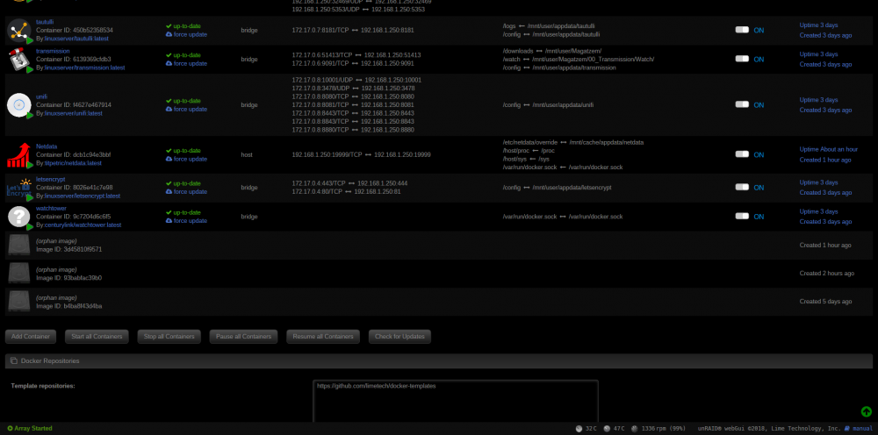Click the Docker Repositories section header
The image size is (878, 435).
click(x=438, y=360)
